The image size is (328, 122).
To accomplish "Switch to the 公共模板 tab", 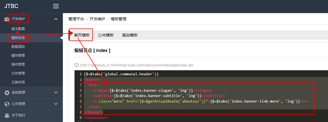I will [106, 35].
